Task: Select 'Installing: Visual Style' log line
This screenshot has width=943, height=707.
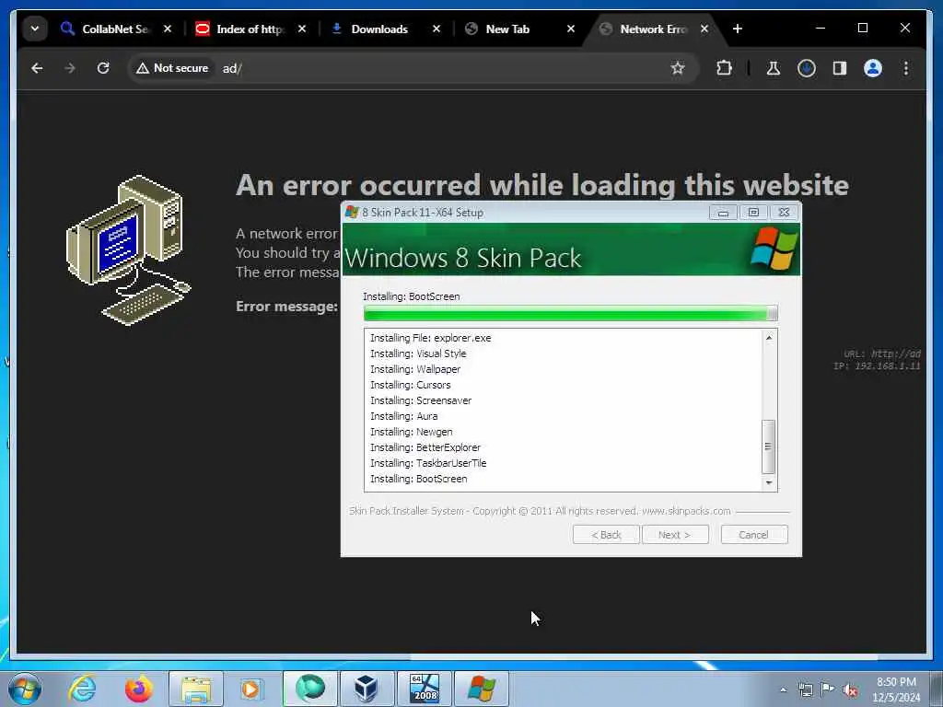Action: click(418, 353)
